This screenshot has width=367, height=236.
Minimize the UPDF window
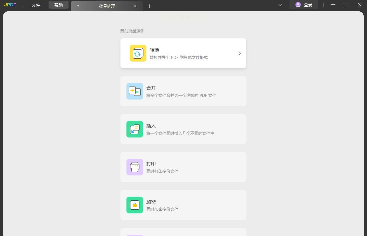(x=333, y=5)
